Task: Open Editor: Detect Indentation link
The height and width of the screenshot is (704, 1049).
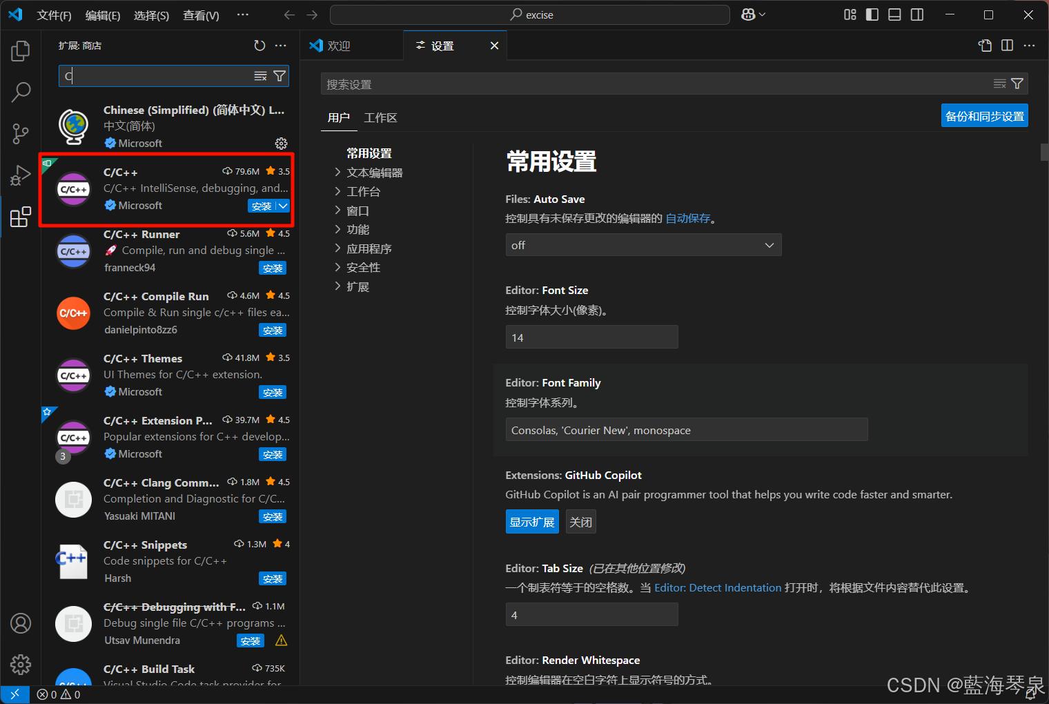Action: coord(718,587)
